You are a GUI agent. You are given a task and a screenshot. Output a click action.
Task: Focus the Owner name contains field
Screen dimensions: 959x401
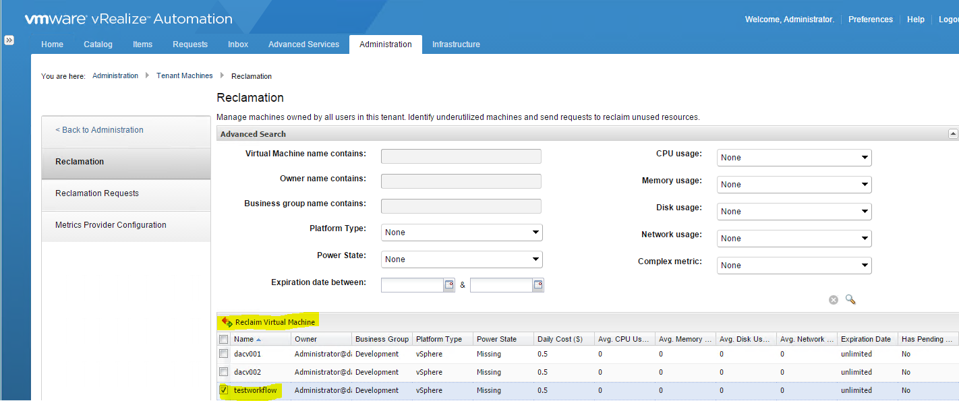click(461, 181)
